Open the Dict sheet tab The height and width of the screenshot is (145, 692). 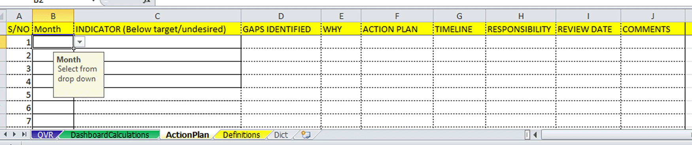tap(281, 135)
